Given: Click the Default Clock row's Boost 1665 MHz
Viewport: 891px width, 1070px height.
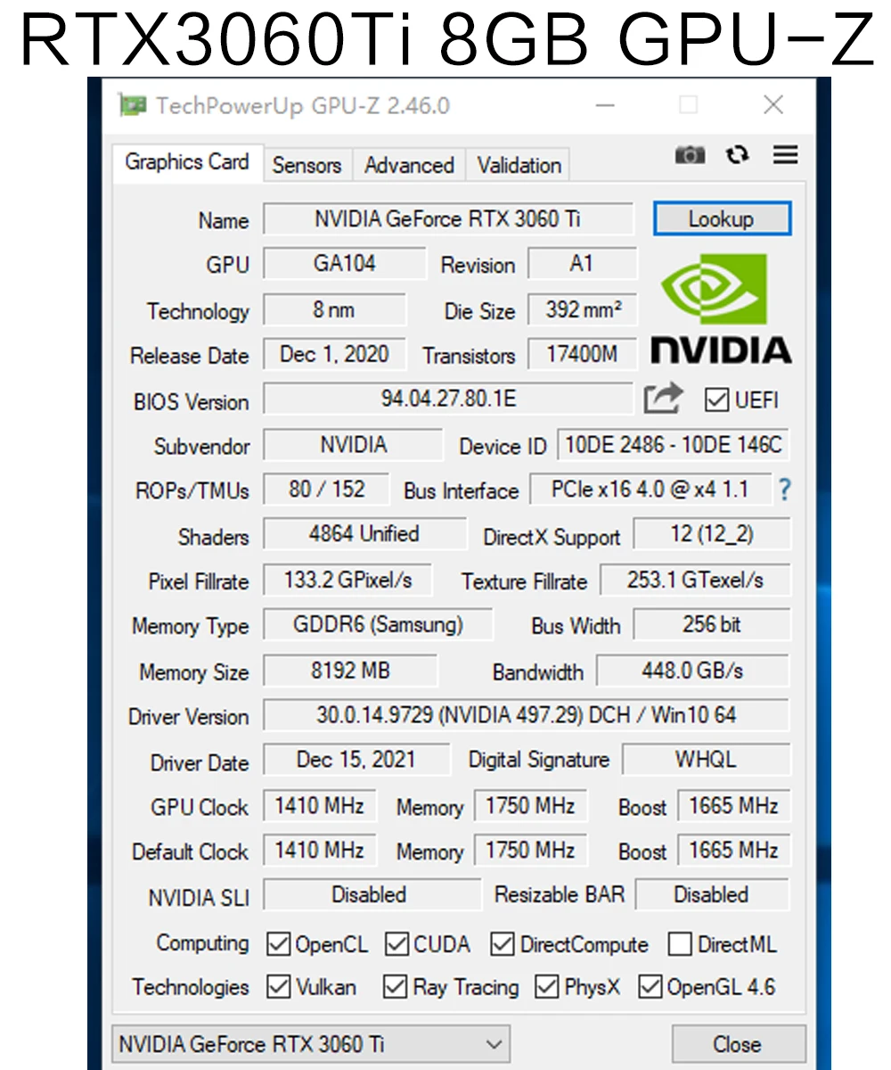Looking at the screenshot, I should click(x=734, y=850).
